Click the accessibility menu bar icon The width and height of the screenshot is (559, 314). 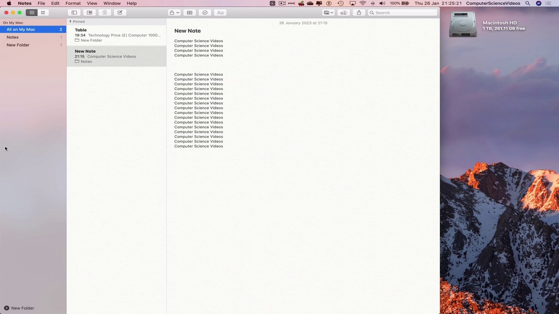pyautogui.click(x=329, y=3)
